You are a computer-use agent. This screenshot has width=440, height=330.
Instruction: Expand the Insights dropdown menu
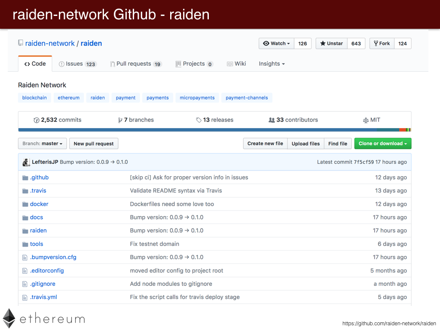(x=272, y=64)
